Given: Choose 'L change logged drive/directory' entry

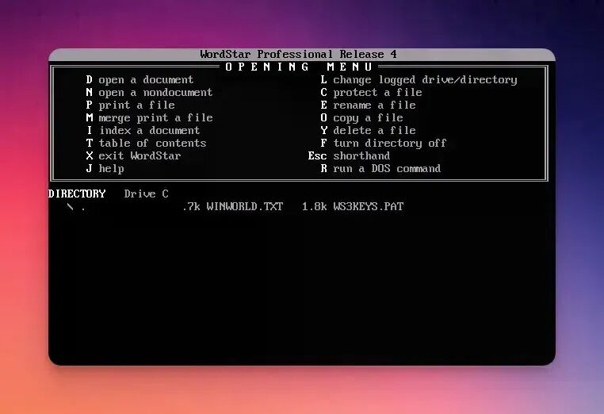Looking at the screenshot, I should (x=419, y=80).
